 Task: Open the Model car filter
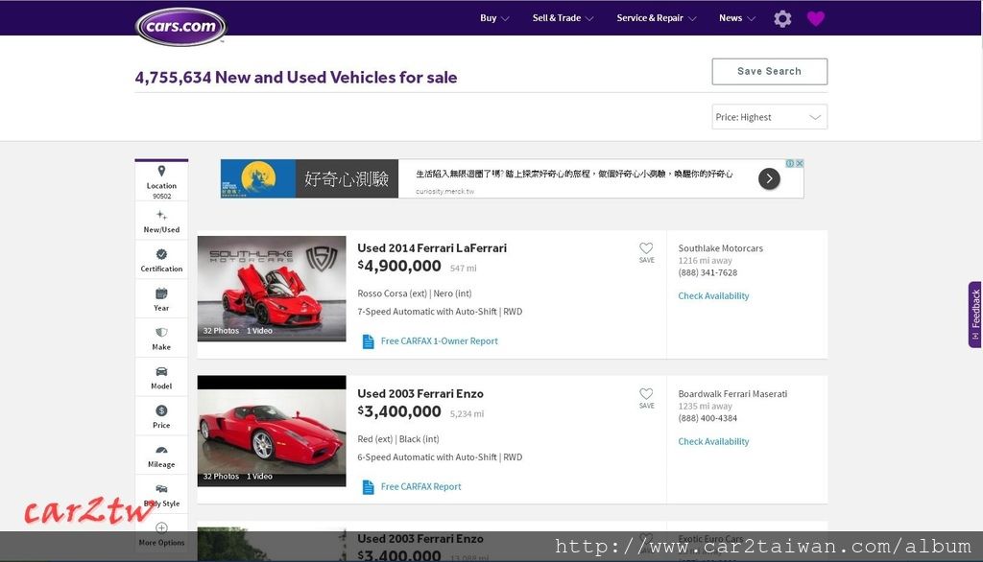point(161,371)
